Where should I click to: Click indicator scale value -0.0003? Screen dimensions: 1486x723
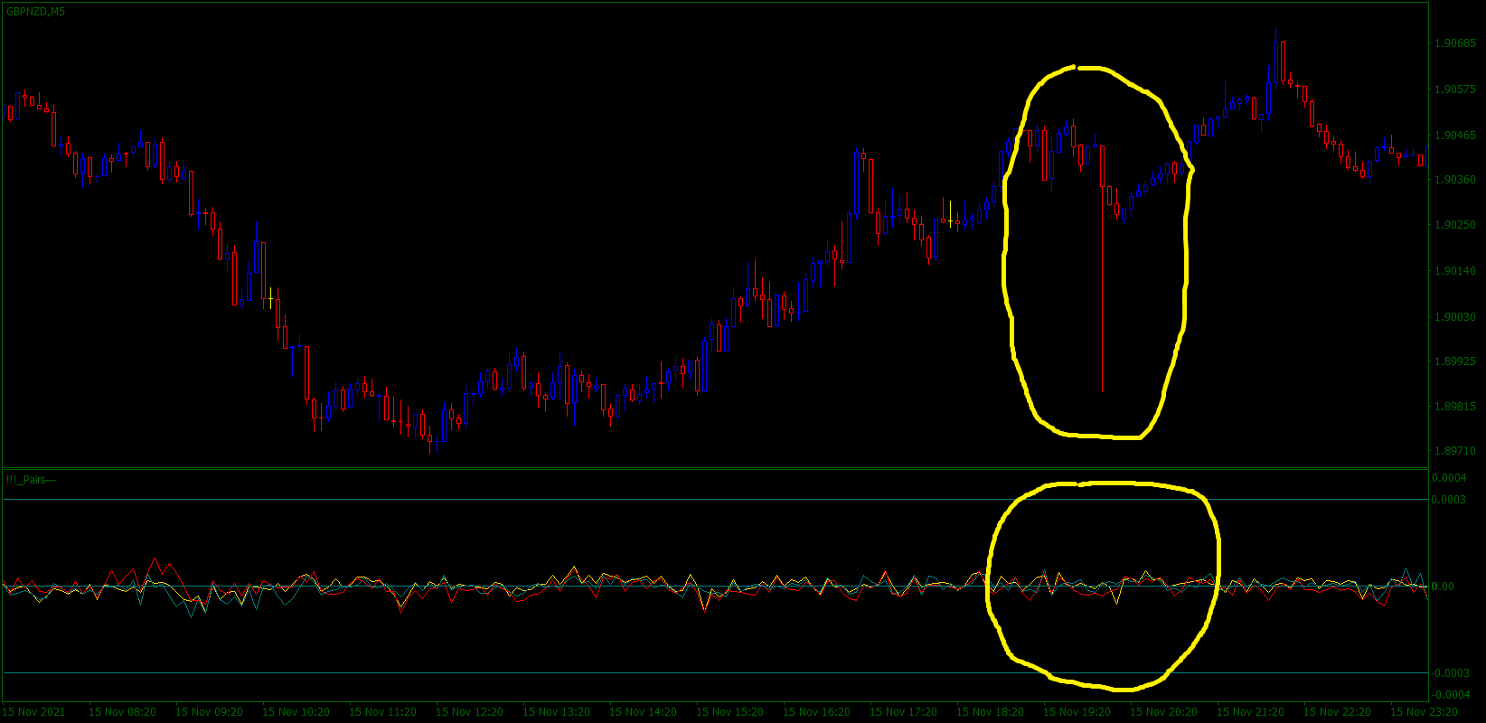(1450, 673)
